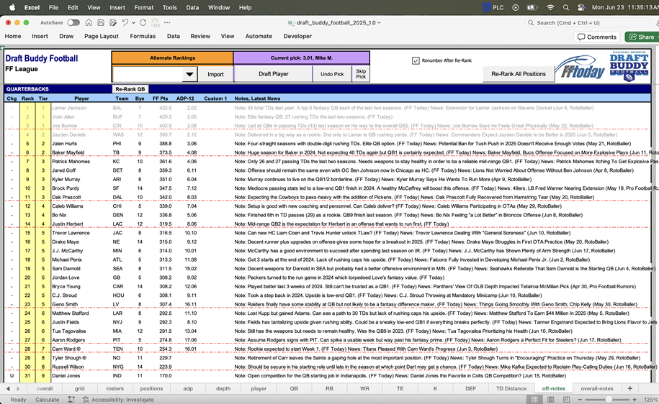Click the ADP-12 column header
The width and height of the screenshot is (659, 404).
(185, 98)
